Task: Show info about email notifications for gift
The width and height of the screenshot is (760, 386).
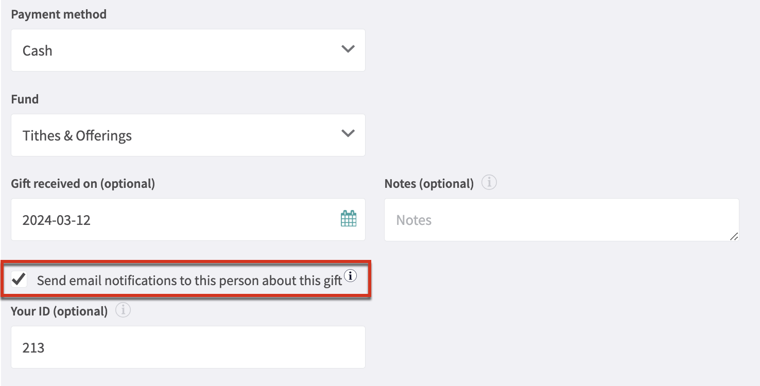Action: tap(350, 276)
